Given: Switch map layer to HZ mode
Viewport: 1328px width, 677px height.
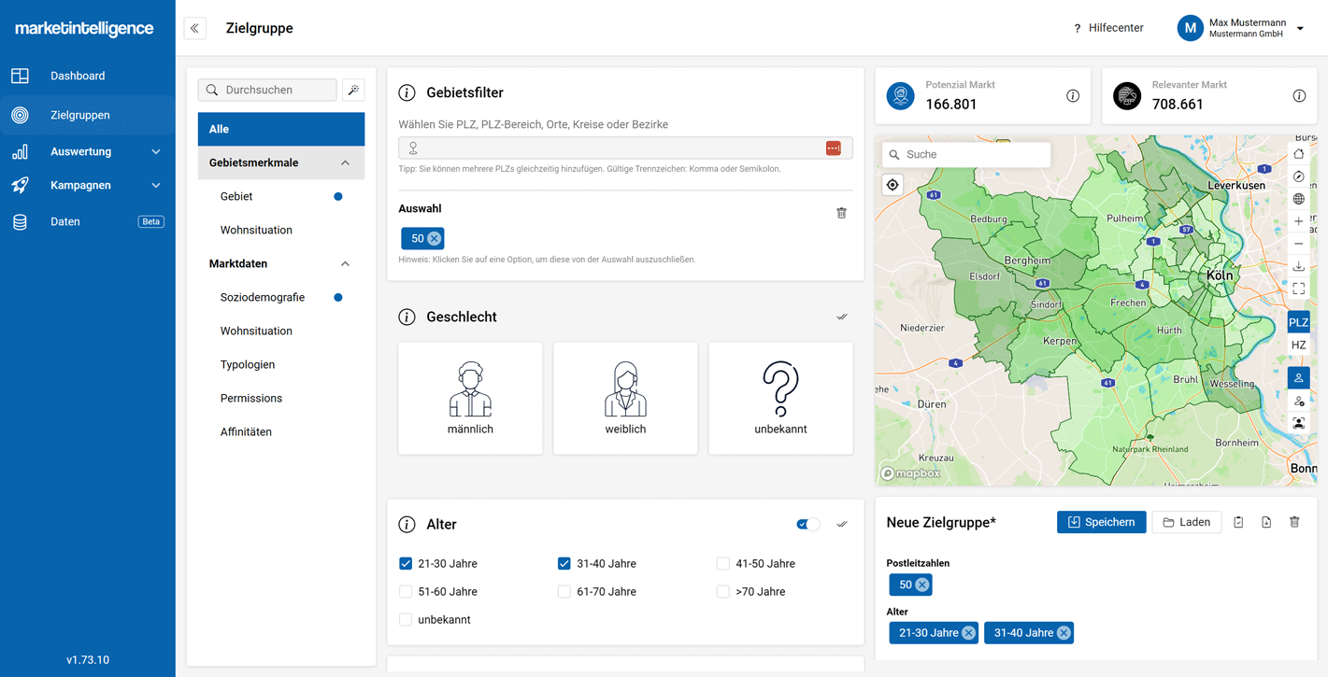Looking at the screenshot, I should click(x=1298, y=345).
